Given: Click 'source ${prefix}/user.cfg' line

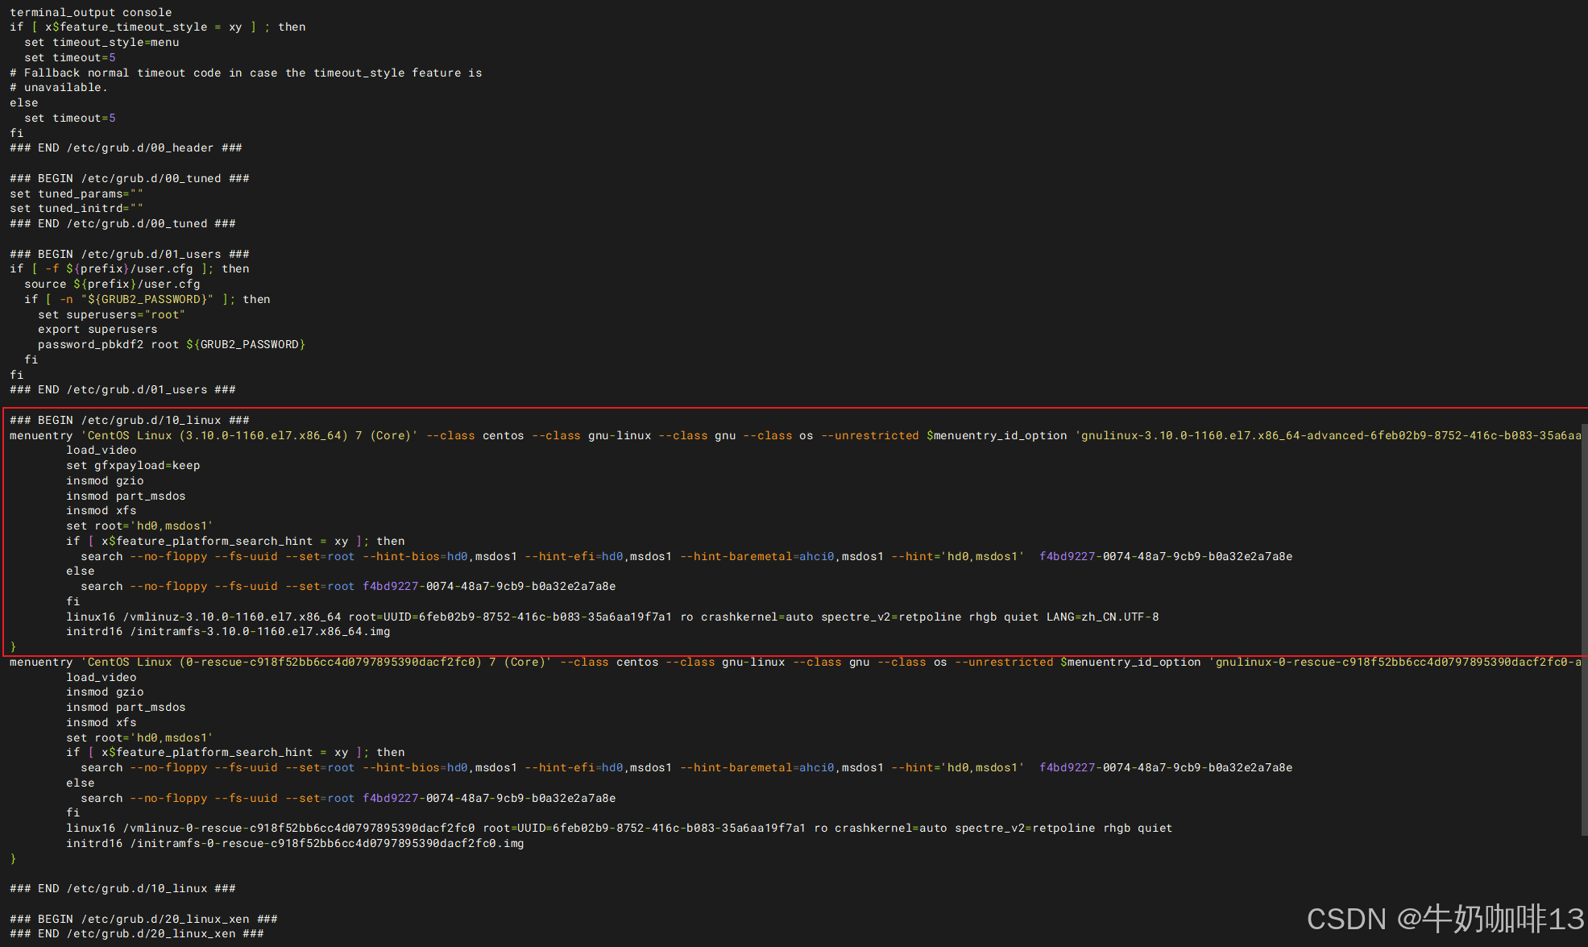Looking at the screenshot, I should (x=112, y=284).
